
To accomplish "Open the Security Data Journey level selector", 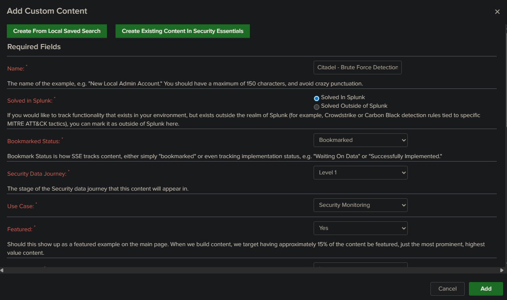I will (360, 172).
